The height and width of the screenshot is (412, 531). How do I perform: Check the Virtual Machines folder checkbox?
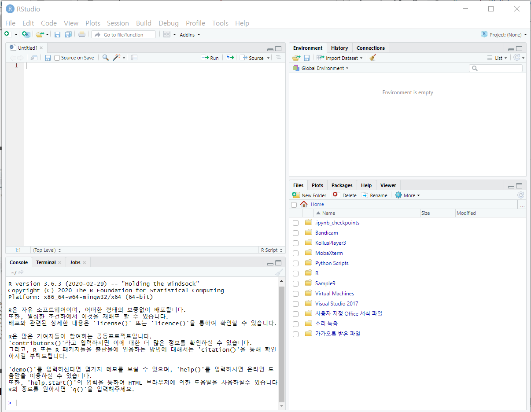pyautogui.click(x=296, y=294)
